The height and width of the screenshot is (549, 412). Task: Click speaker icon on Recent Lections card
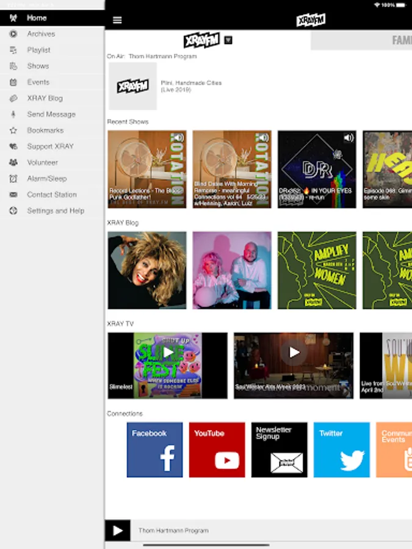(179, 137)
